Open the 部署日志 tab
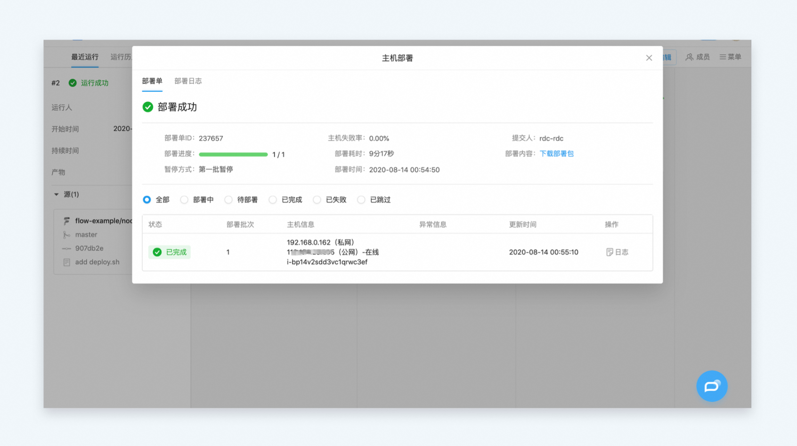 188,81
